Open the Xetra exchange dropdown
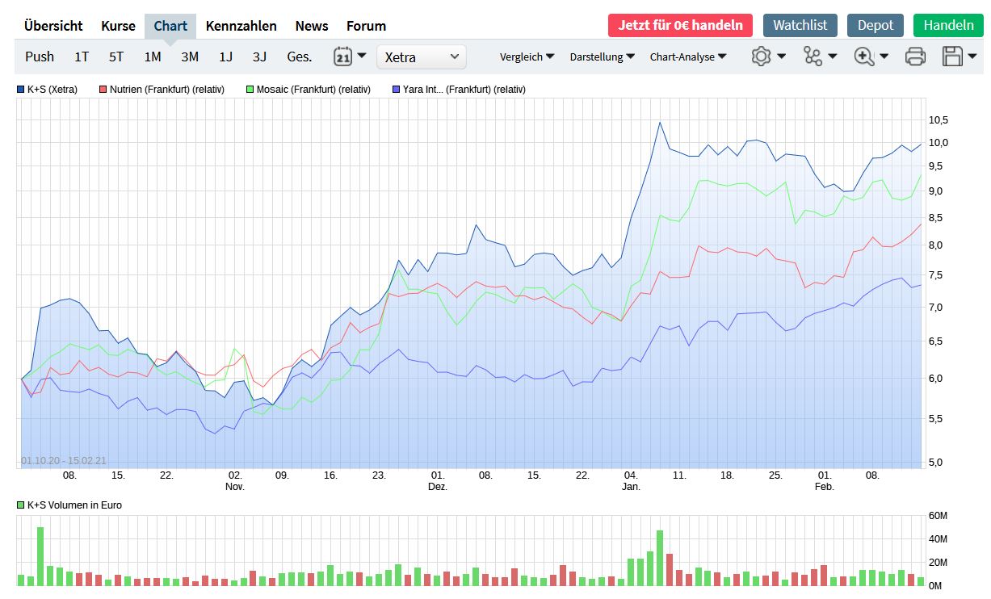Viewport: 991px width, 599px height. pyautogui.click(x=422, y=57)
